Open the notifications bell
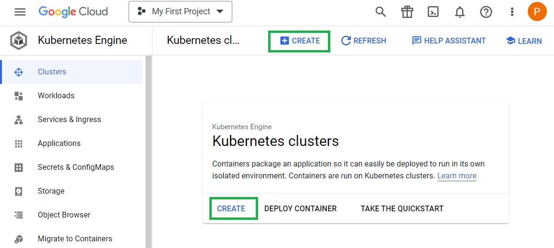This screenshot has width=554, height=248. (460, 12)
